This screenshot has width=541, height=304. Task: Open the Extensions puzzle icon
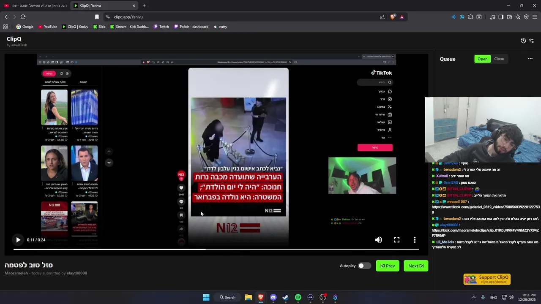pos(470,17)
